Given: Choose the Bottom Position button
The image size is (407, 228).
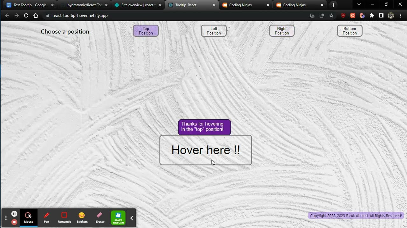Looking at the screenshot, I should click(x=350, y=31).
